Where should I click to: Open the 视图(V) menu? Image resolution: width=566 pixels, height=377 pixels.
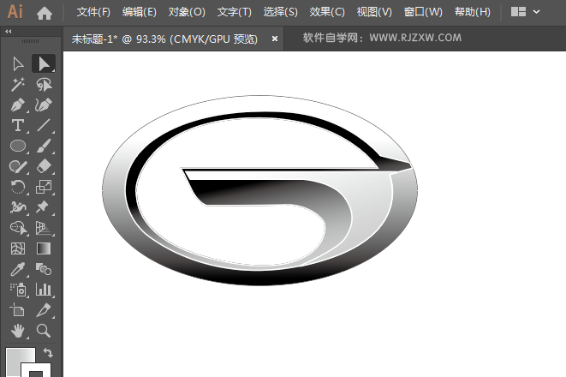374,12
